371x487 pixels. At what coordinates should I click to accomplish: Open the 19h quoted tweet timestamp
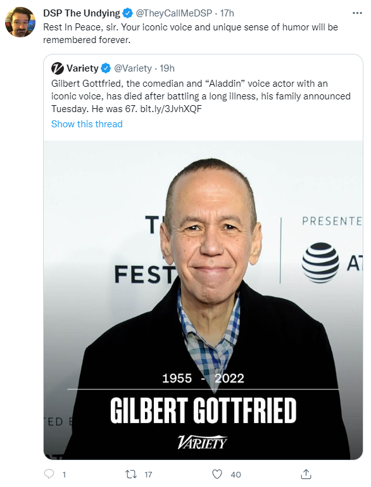click(167, 68)
